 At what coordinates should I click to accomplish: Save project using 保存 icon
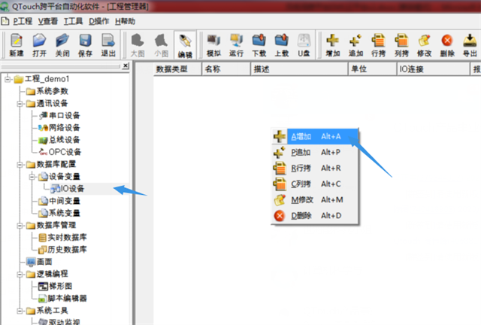(x=85, y=45)
